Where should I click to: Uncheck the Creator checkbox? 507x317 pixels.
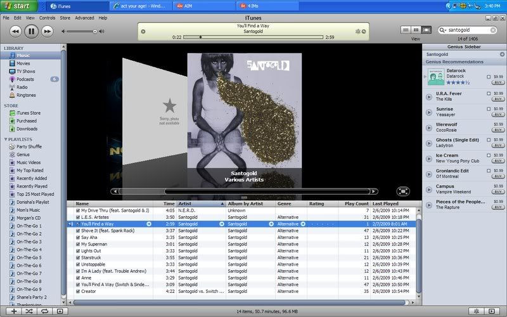[78, 292]
